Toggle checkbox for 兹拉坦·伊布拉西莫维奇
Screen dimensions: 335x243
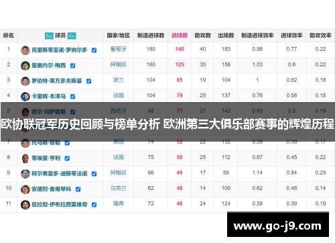tap(94, 205)
